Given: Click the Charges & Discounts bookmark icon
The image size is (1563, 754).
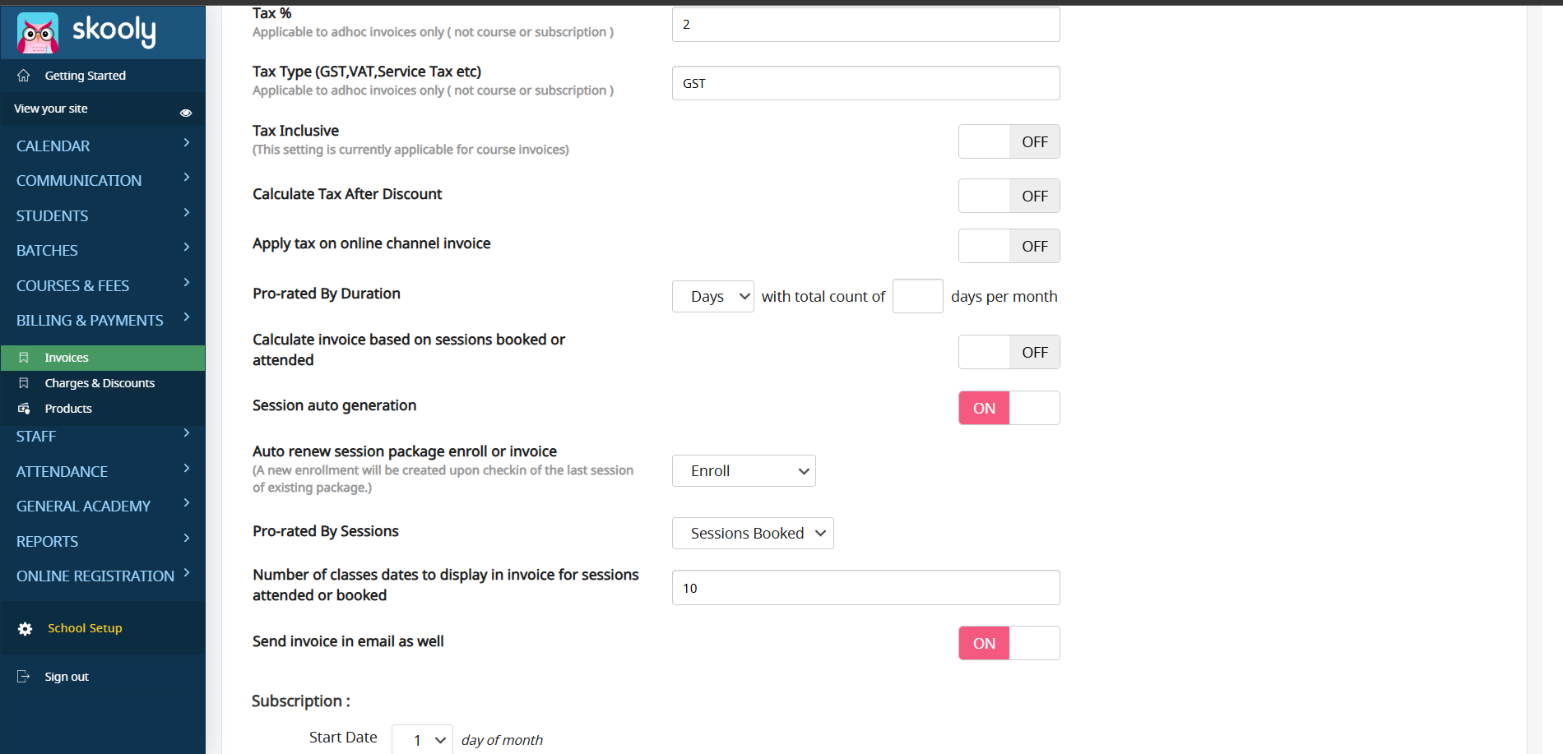Looking at the screenshot, I should coord(24,383).
